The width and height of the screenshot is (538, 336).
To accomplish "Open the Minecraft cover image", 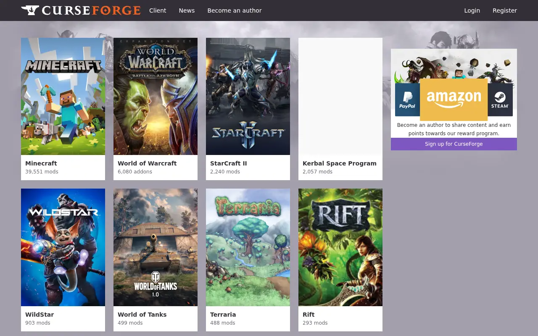I will tap(63, 96).
